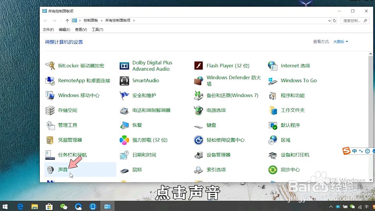Open Windows Defender 防火墙 brick wall icon
Image resolution: width=375 pixels, height=211 pixels.
(198, 81)
